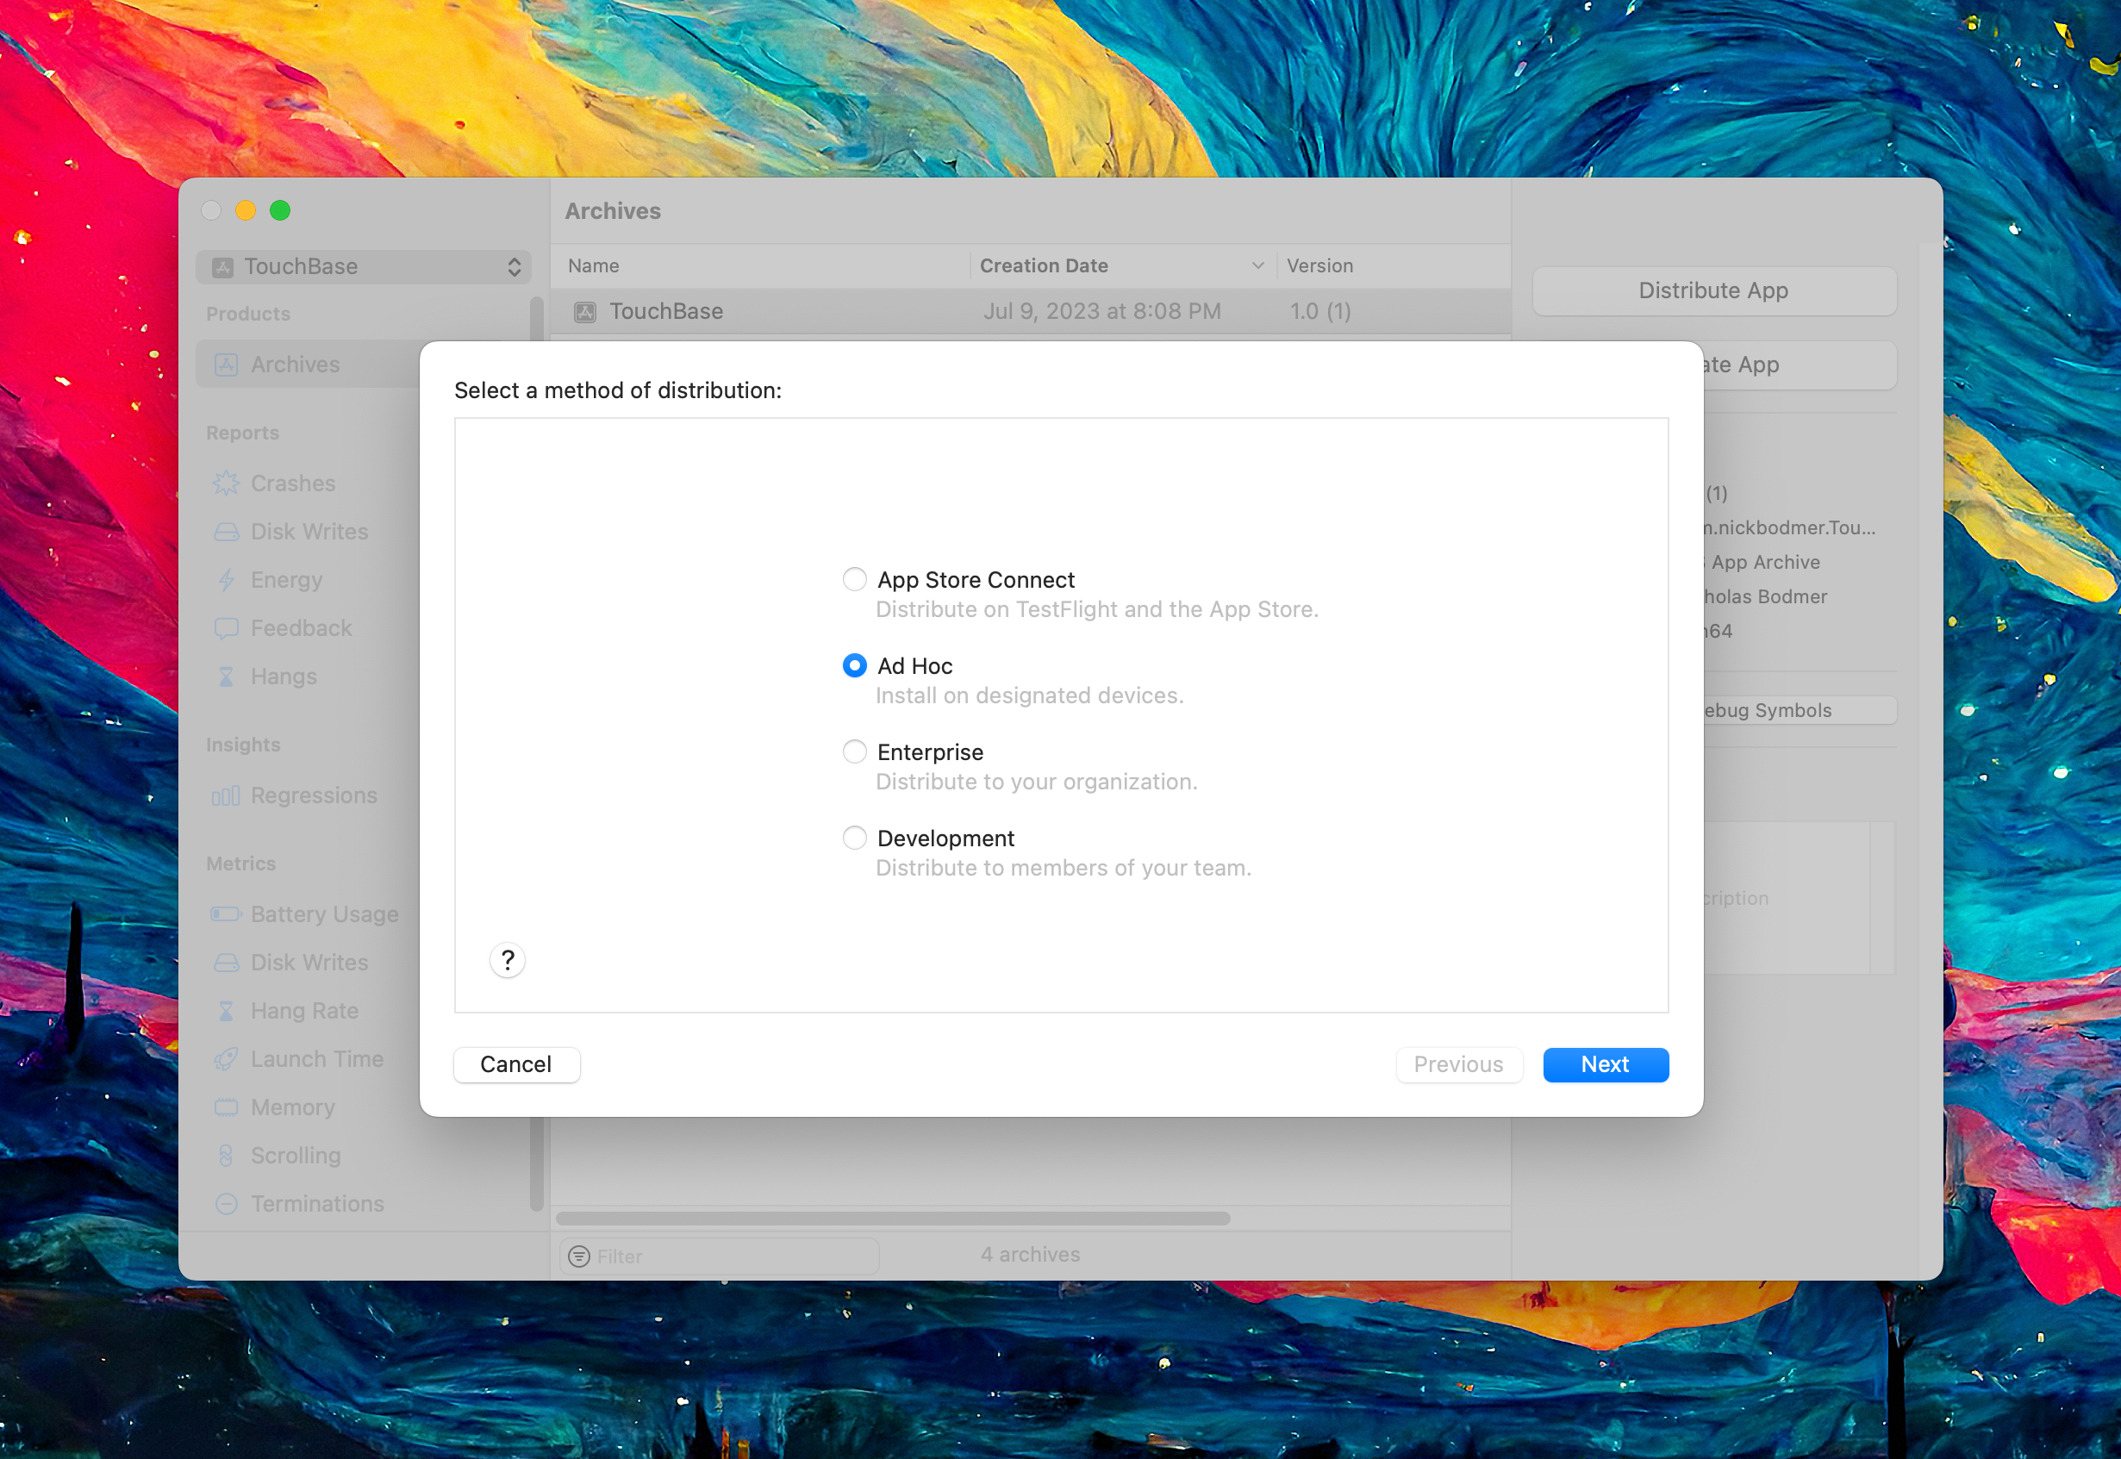Open the help menu with question mark
The height and width of the screenshot is (1459, 2121).
(506, 959)
